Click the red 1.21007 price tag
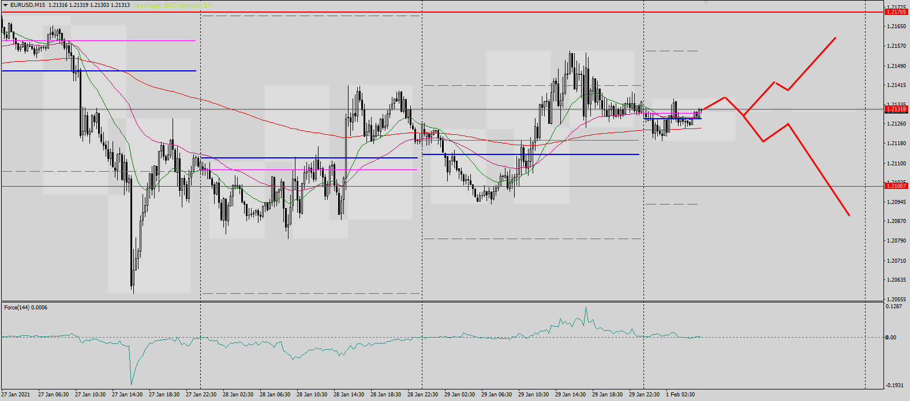This screenshot has height=401, width=910. pos(896,186)
